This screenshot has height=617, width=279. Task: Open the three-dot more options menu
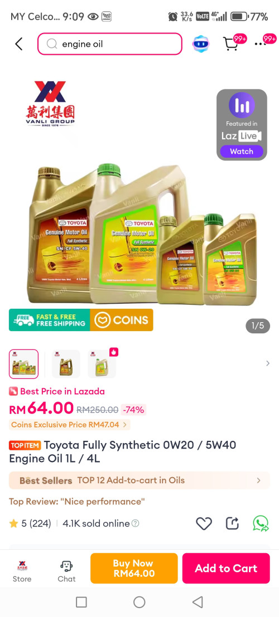(260, 44)
